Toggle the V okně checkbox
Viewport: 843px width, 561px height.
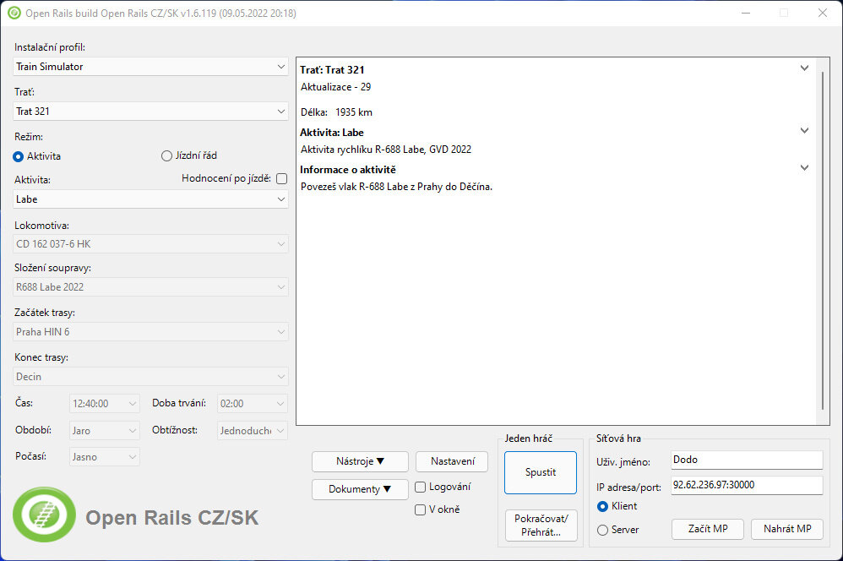pyautogui.click(x=421, y=510)
